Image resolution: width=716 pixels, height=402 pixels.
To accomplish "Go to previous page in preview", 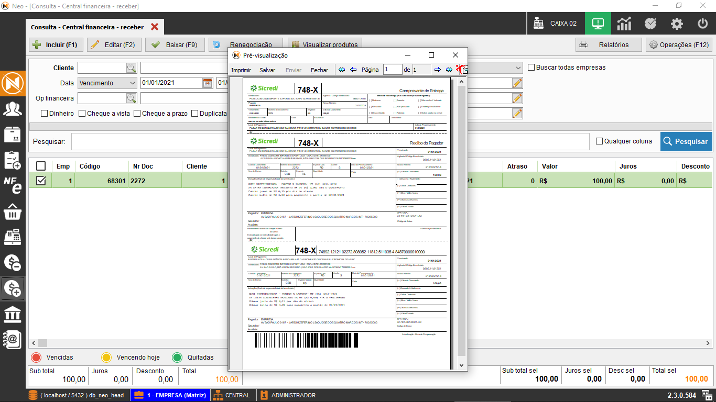I will (x=353, y=70).
